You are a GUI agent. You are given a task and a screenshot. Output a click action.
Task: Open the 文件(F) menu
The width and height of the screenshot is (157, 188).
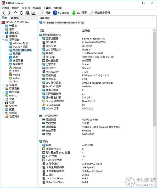pos(5,8)
